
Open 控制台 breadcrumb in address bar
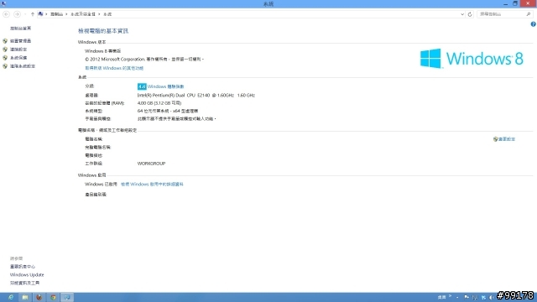[x=56, y=14]
